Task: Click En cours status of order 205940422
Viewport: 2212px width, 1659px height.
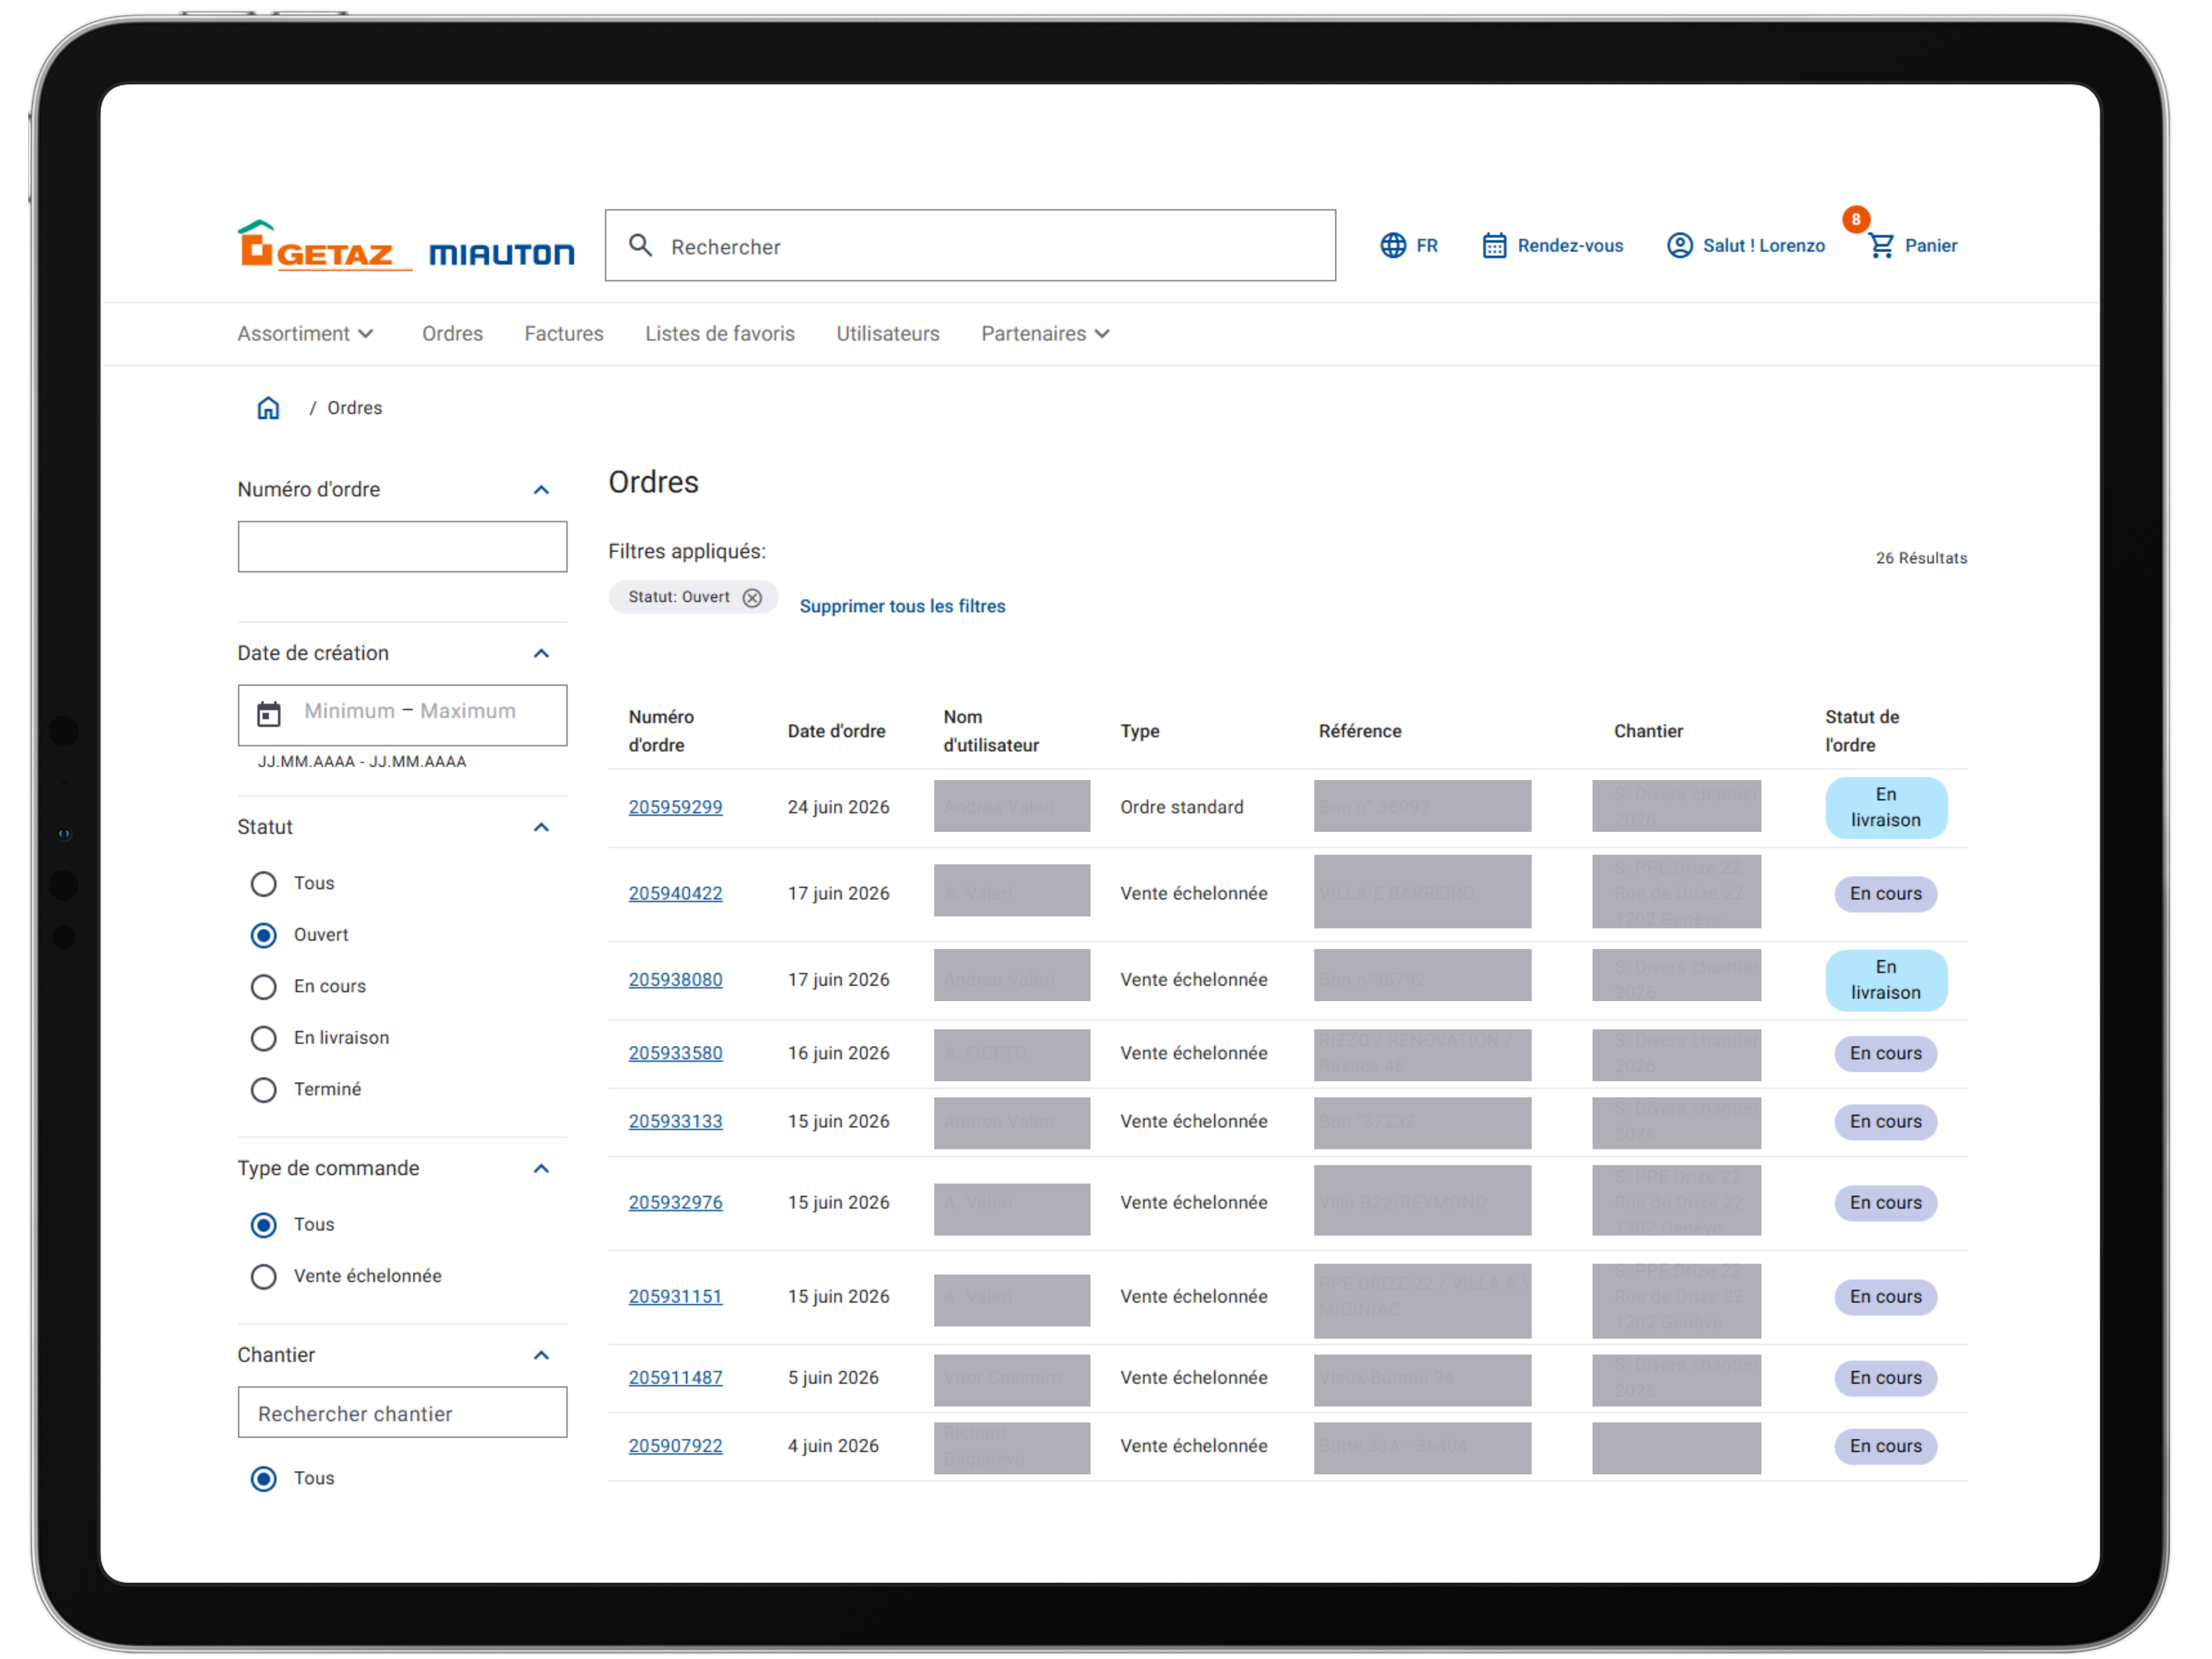Action: click(x=1886, y=893)
